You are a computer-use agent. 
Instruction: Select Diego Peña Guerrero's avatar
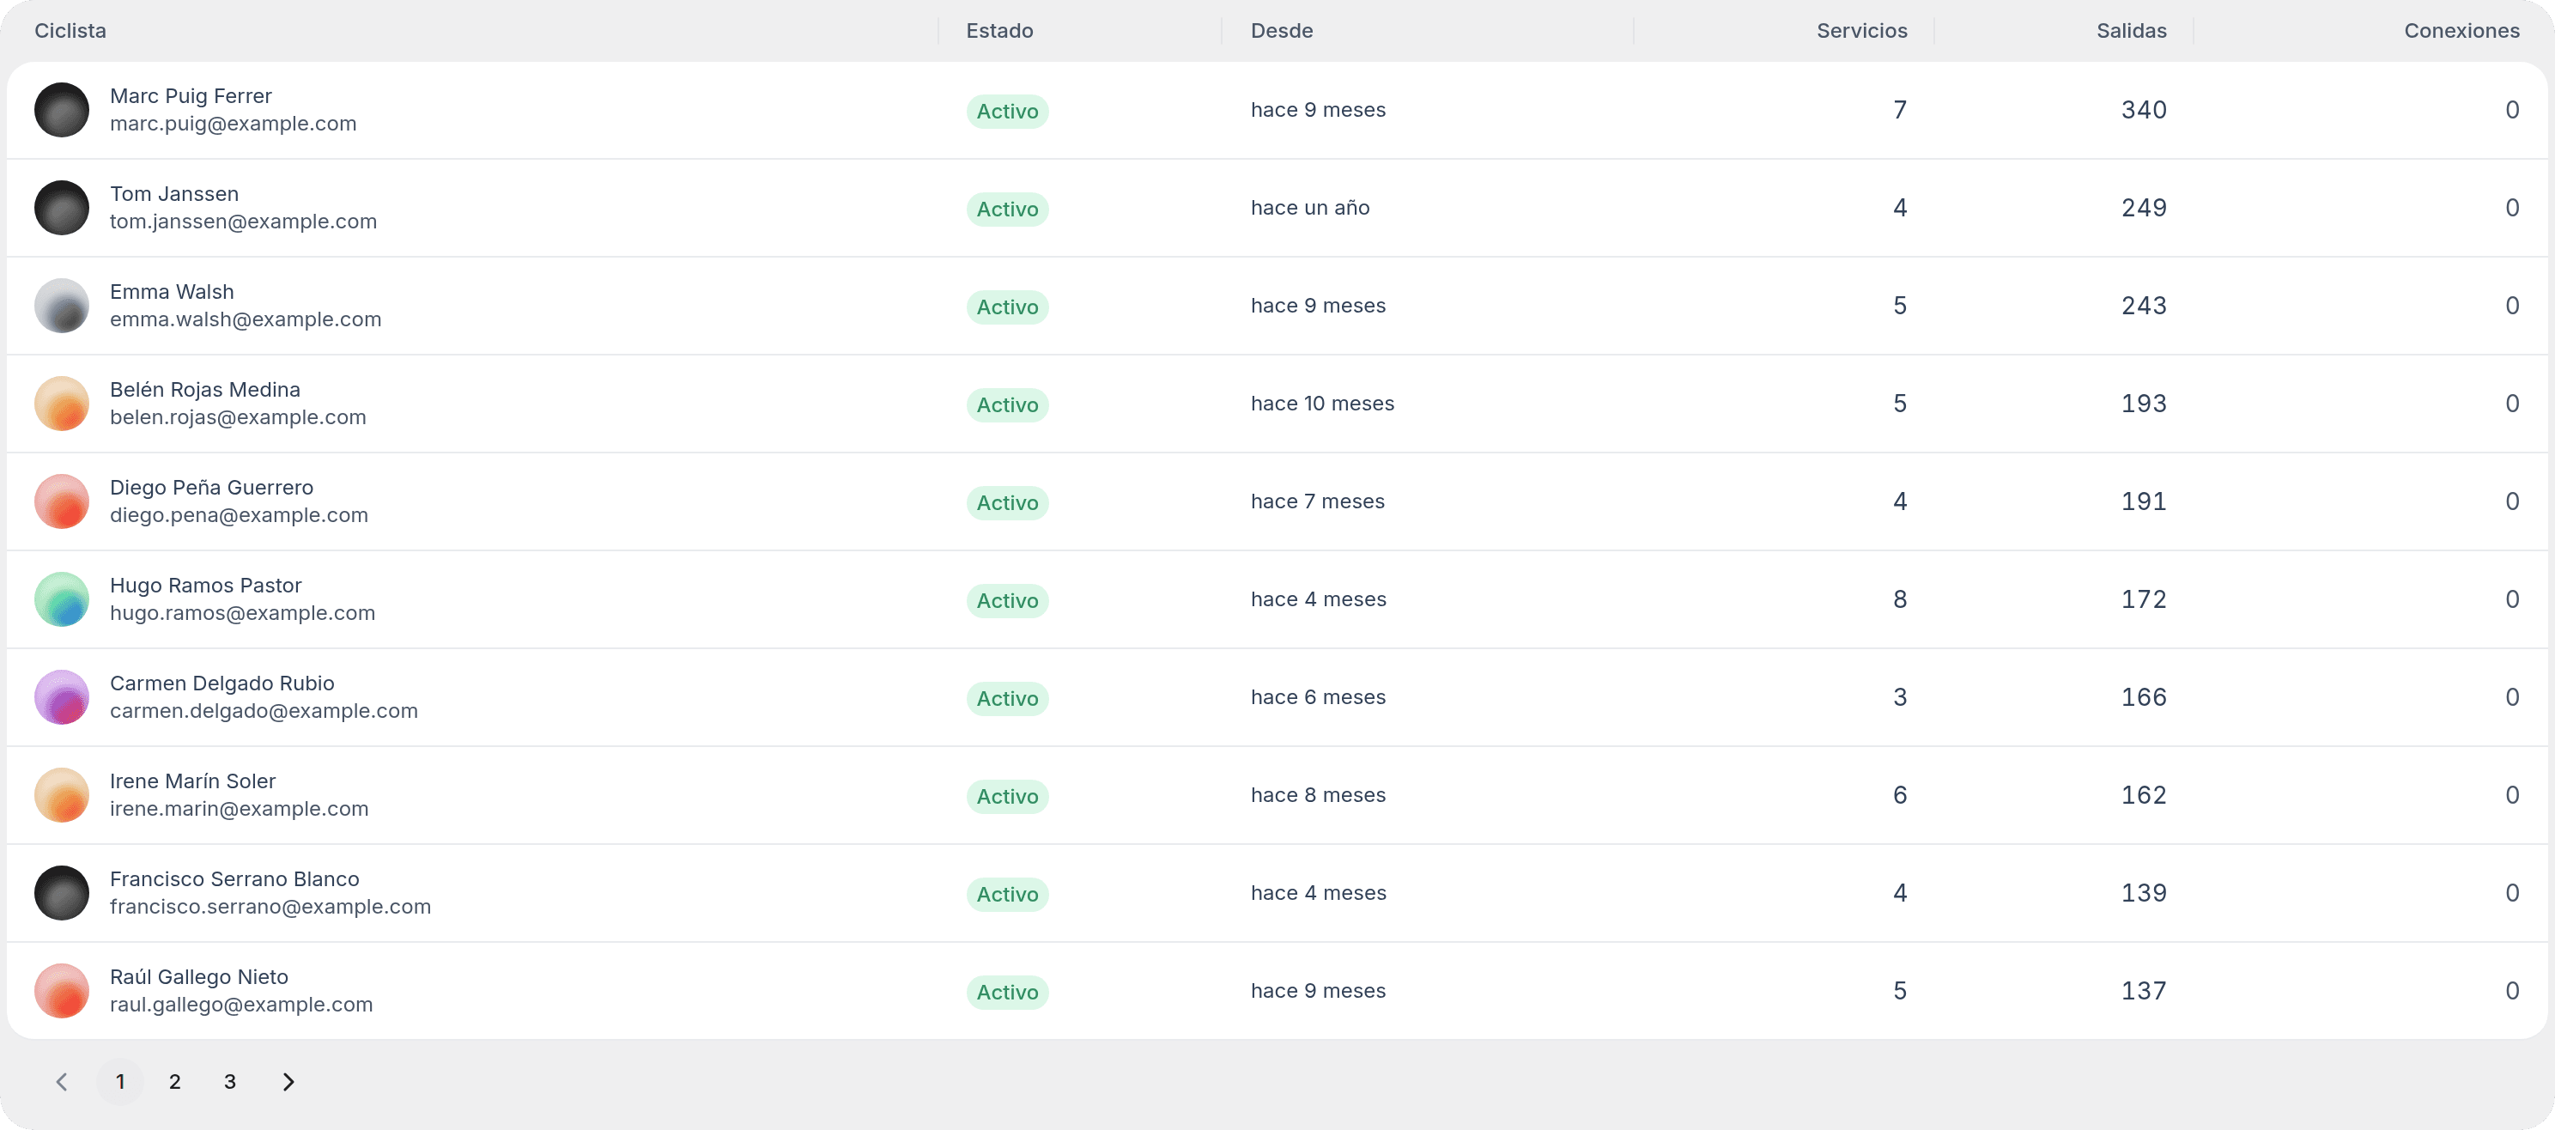click(x=62, y=502)
